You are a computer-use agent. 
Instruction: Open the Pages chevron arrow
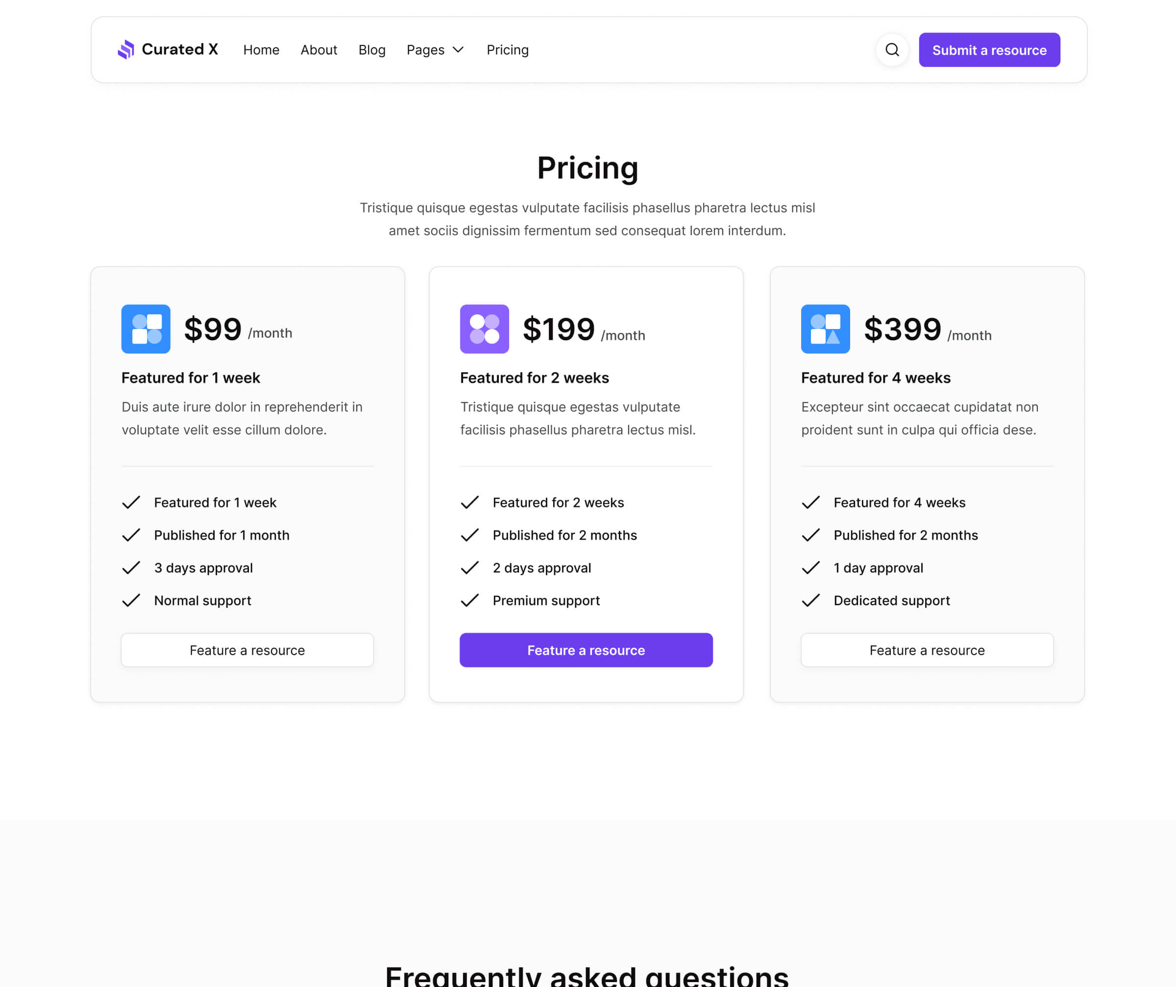tap(459, 50)
